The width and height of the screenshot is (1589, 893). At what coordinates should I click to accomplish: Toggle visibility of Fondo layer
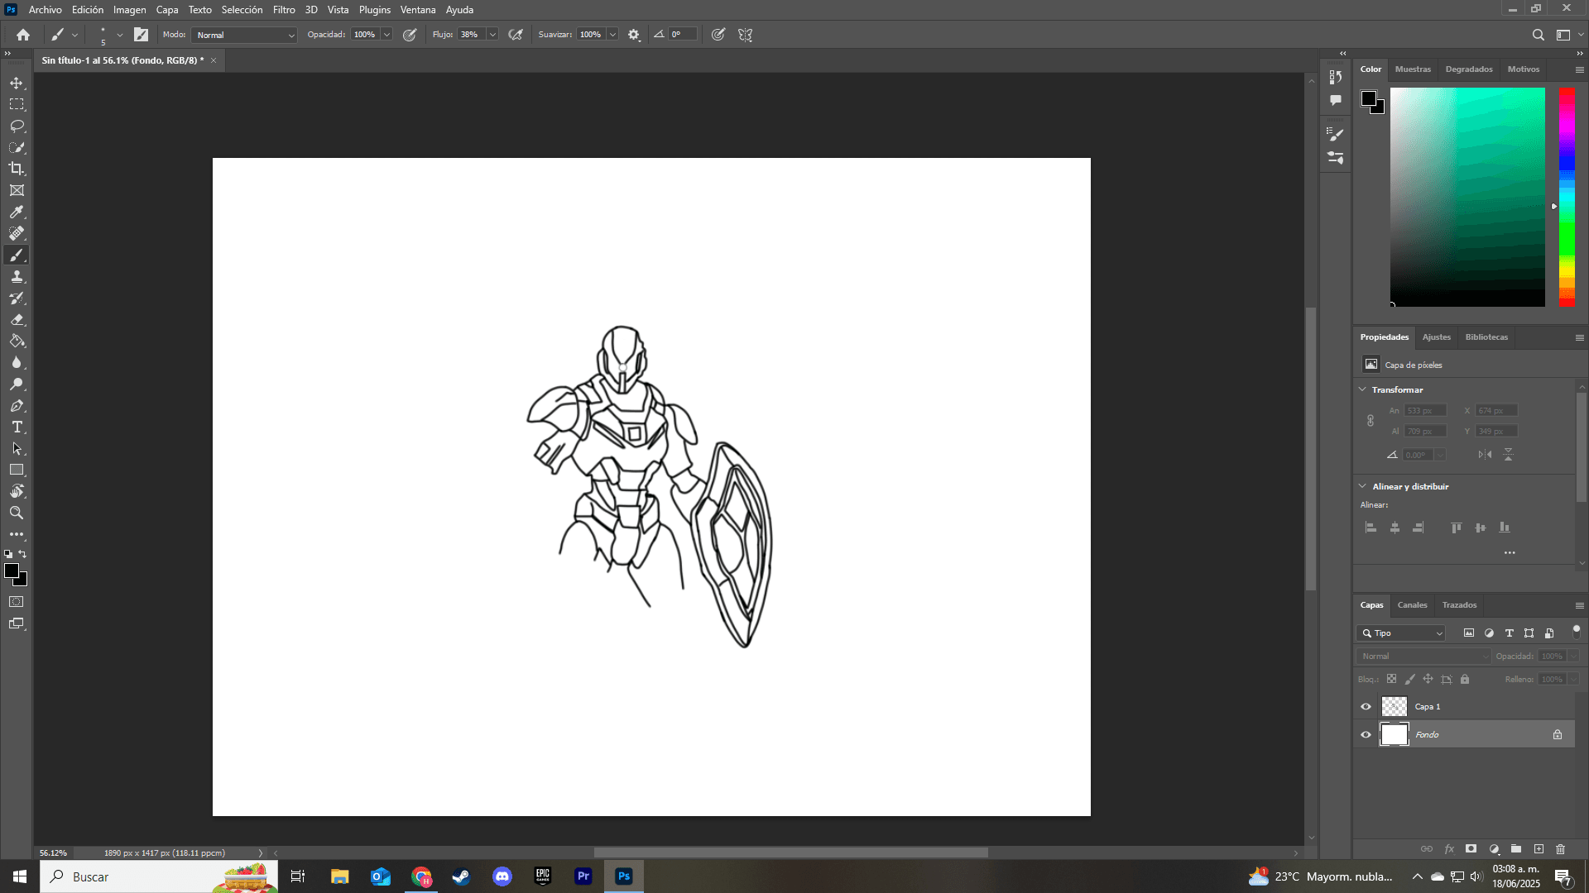click(x=1366, y=735)
